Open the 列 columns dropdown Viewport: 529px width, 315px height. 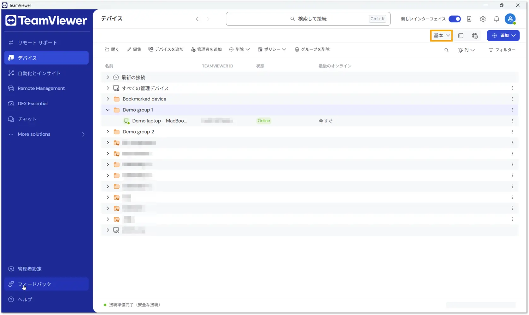tap(467, 50)
